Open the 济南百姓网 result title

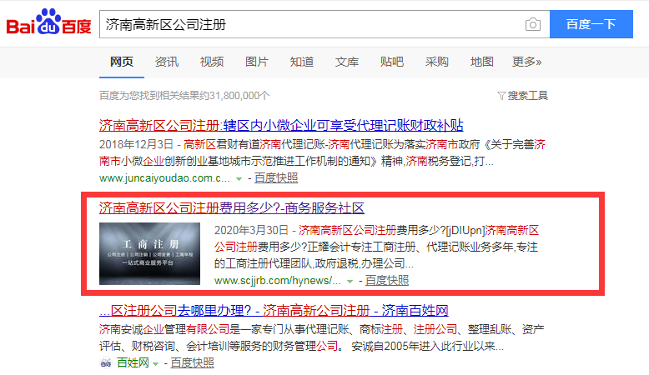(274, 310)
